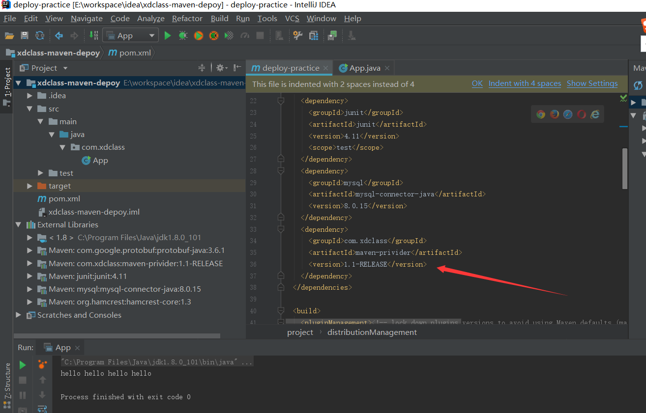The height and width of the screenshot is (413, 646).
Task: Start debugging with the green bug icon
Action: (x=183, y=35)
